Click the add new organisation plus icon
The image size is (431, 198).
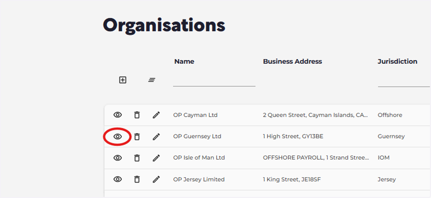(123, 80)
